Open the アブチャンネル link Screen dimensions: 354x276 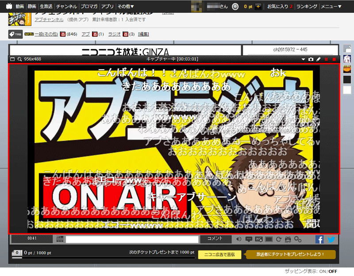tap(49, 20)
